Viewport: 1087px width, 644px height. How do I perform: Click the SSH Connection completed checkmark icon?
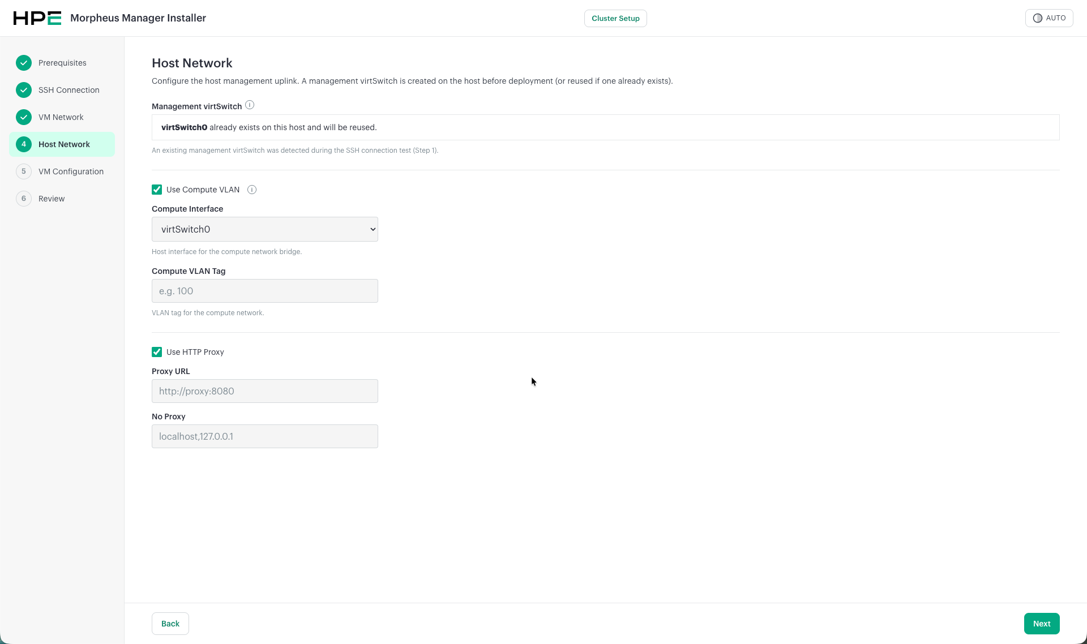(24, 90)
